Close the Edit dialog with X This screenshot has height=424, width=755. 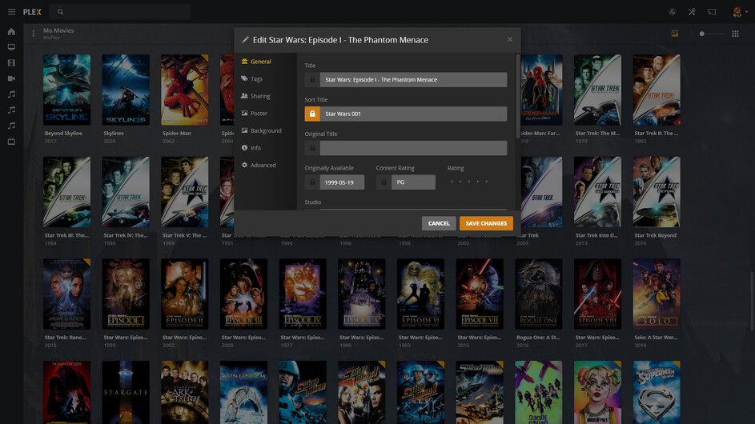510,39
